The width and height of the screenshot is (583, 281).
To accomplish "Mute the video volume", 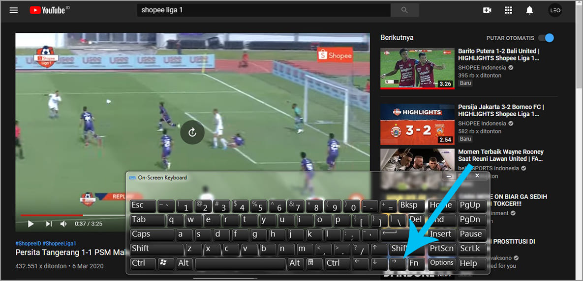I will pos(63,224).
